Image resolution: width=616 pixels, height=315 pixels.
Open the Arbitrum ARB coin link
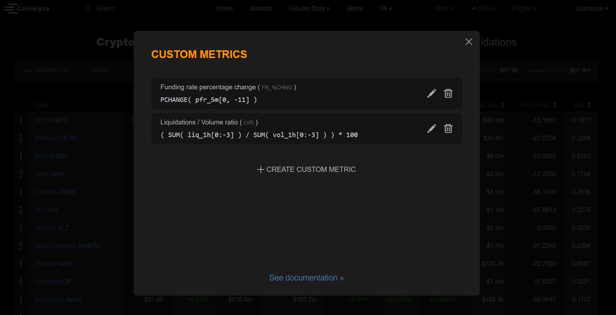(54, 264)
